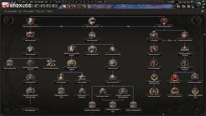The image size is (206, 116).
Task: Open the globe button in the top-right corner
Action: (200, 4)
